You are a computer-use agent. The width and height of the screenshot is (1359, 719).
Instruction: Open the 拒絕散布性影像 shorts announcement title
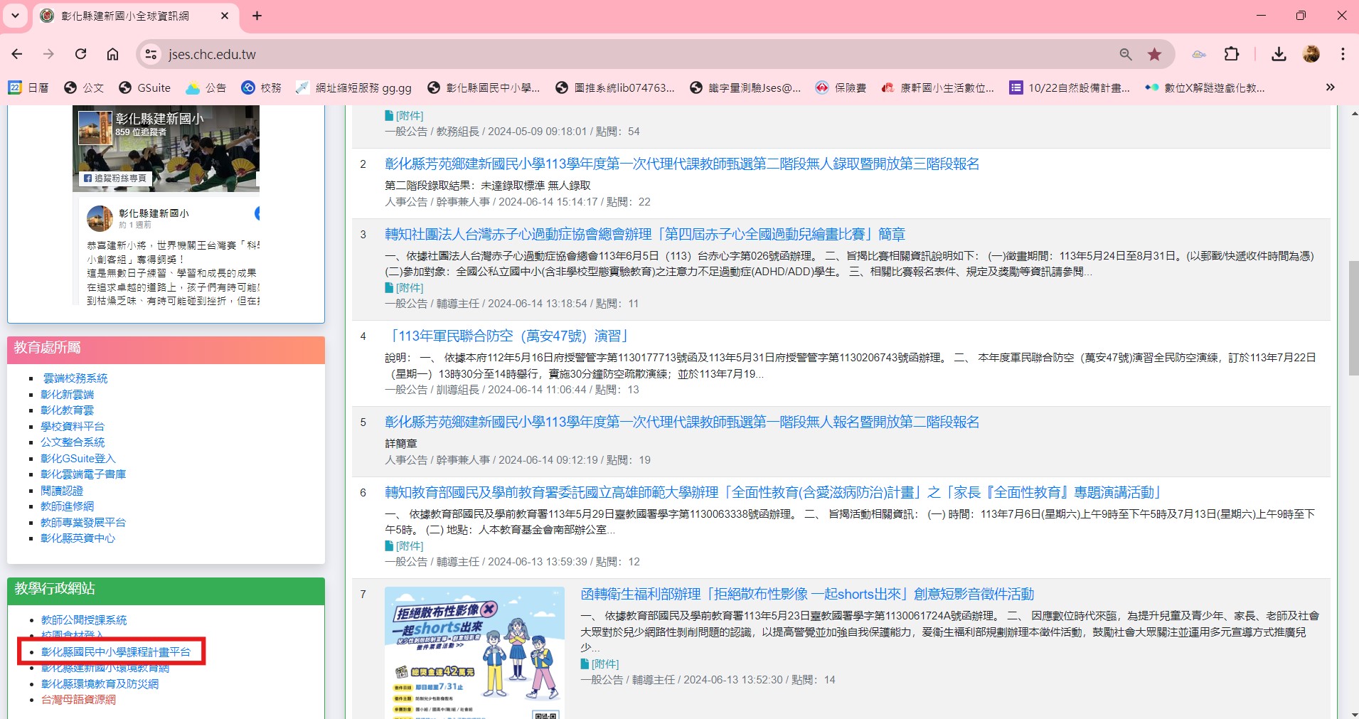click(807, 594)
